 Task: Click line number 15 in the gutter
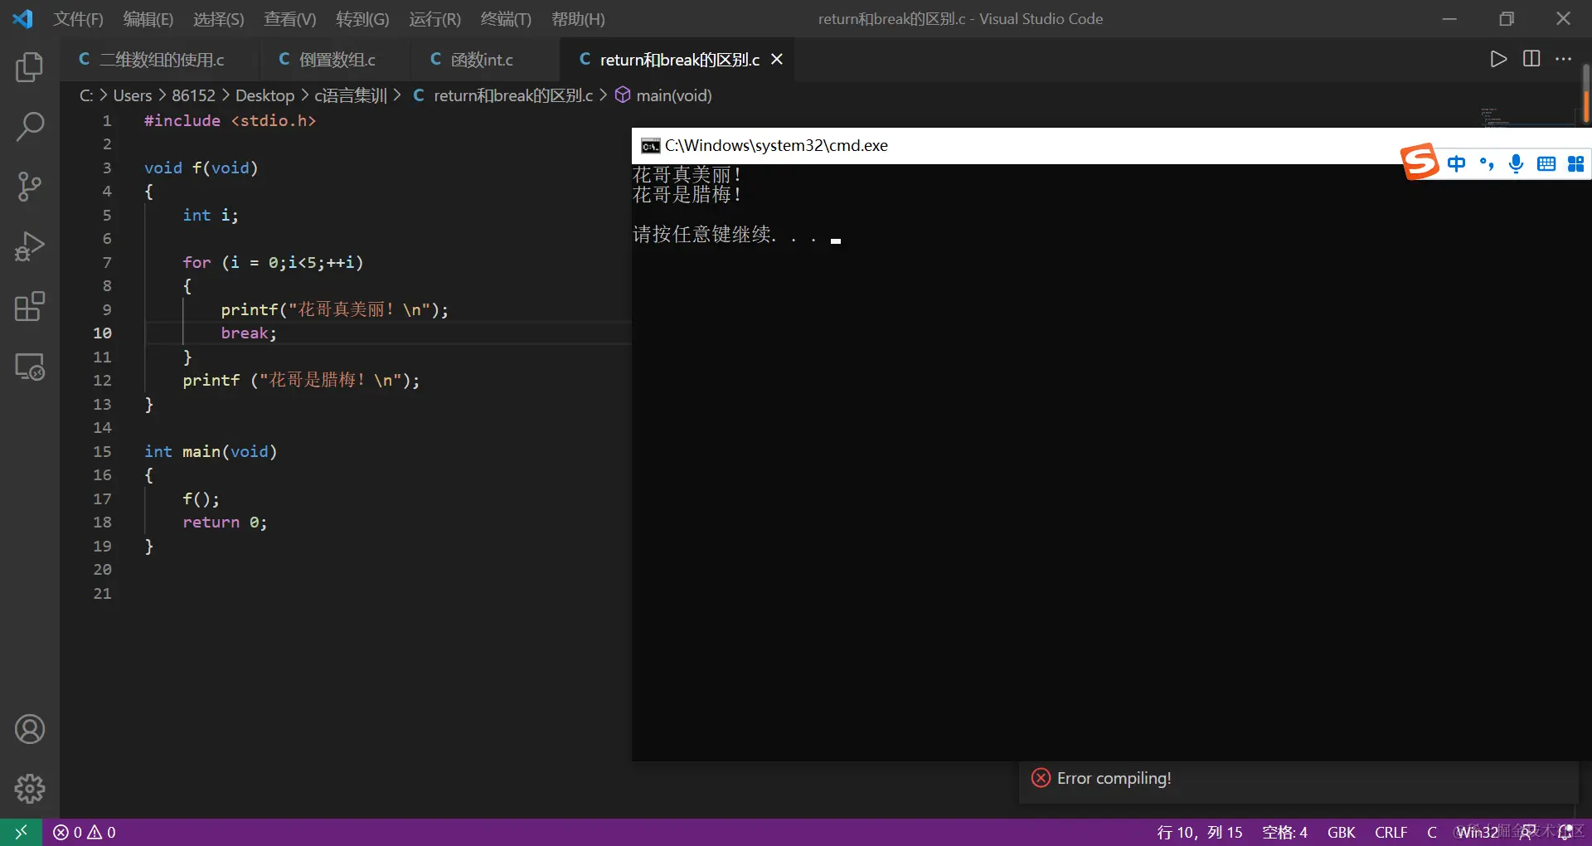(x=102, y=451)
